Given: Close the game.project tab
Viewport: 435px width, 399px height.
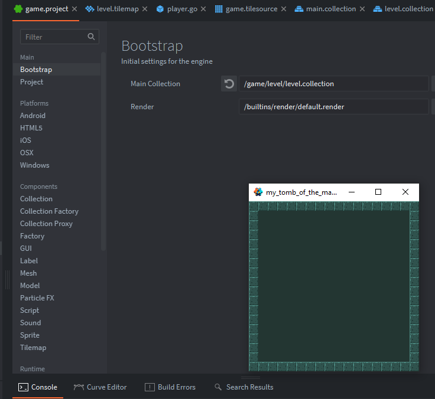Looking at the screenshot, I should pos(74,9).
